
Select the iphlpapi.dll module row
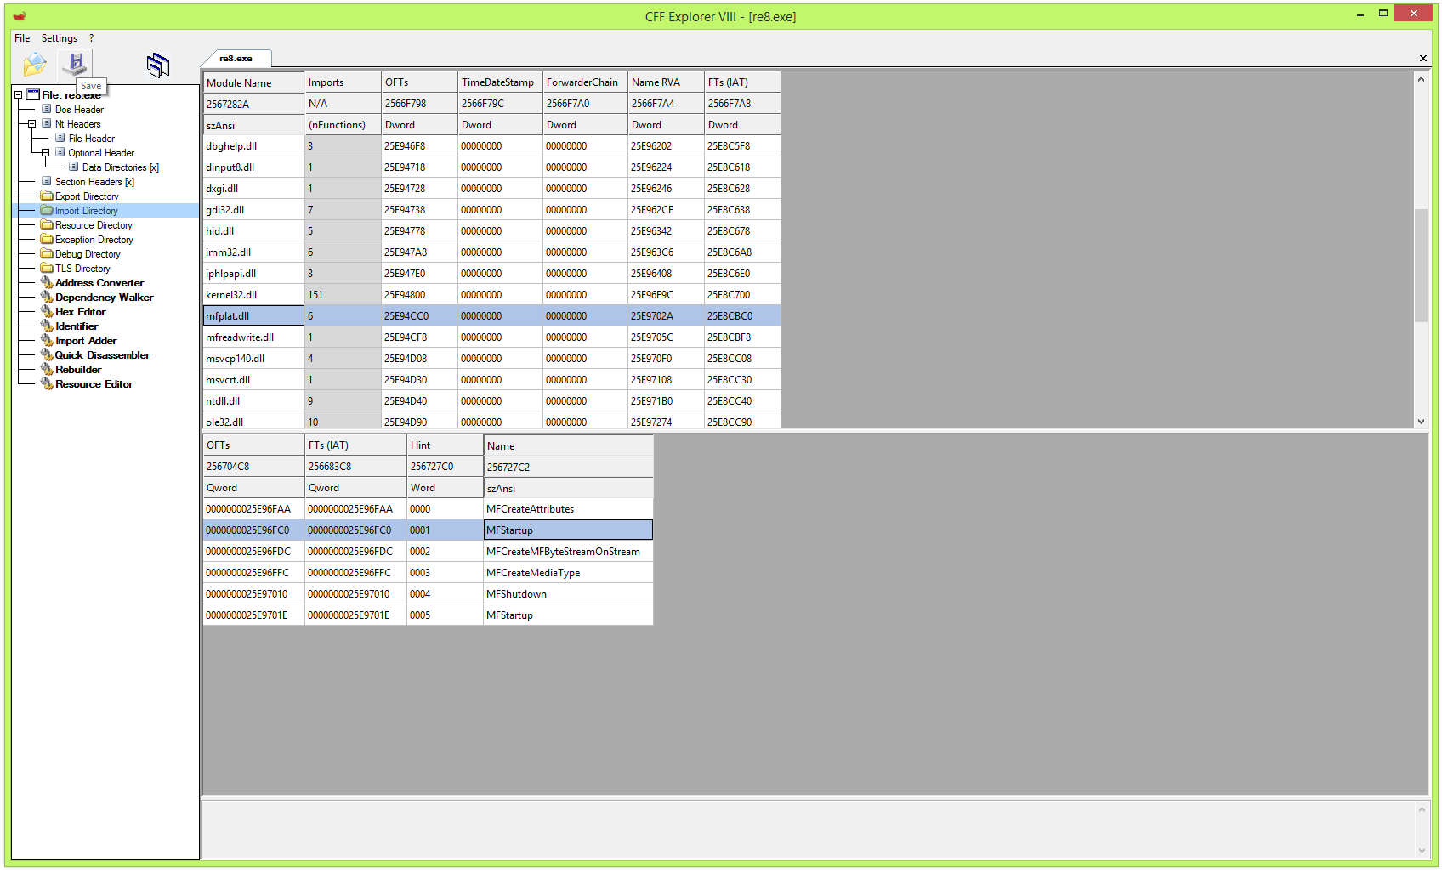point(491,274)
